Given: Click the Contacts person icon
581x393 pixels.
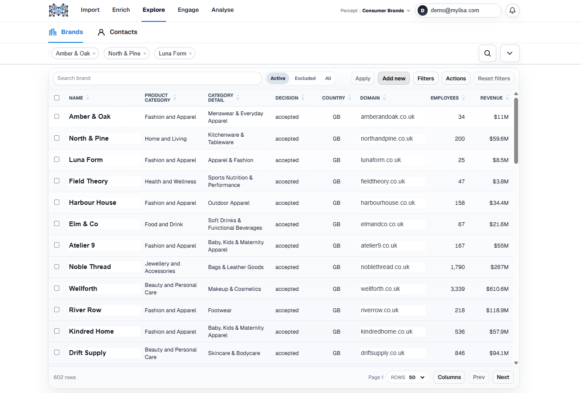Looking at the screenshot, I should (101, 32).
